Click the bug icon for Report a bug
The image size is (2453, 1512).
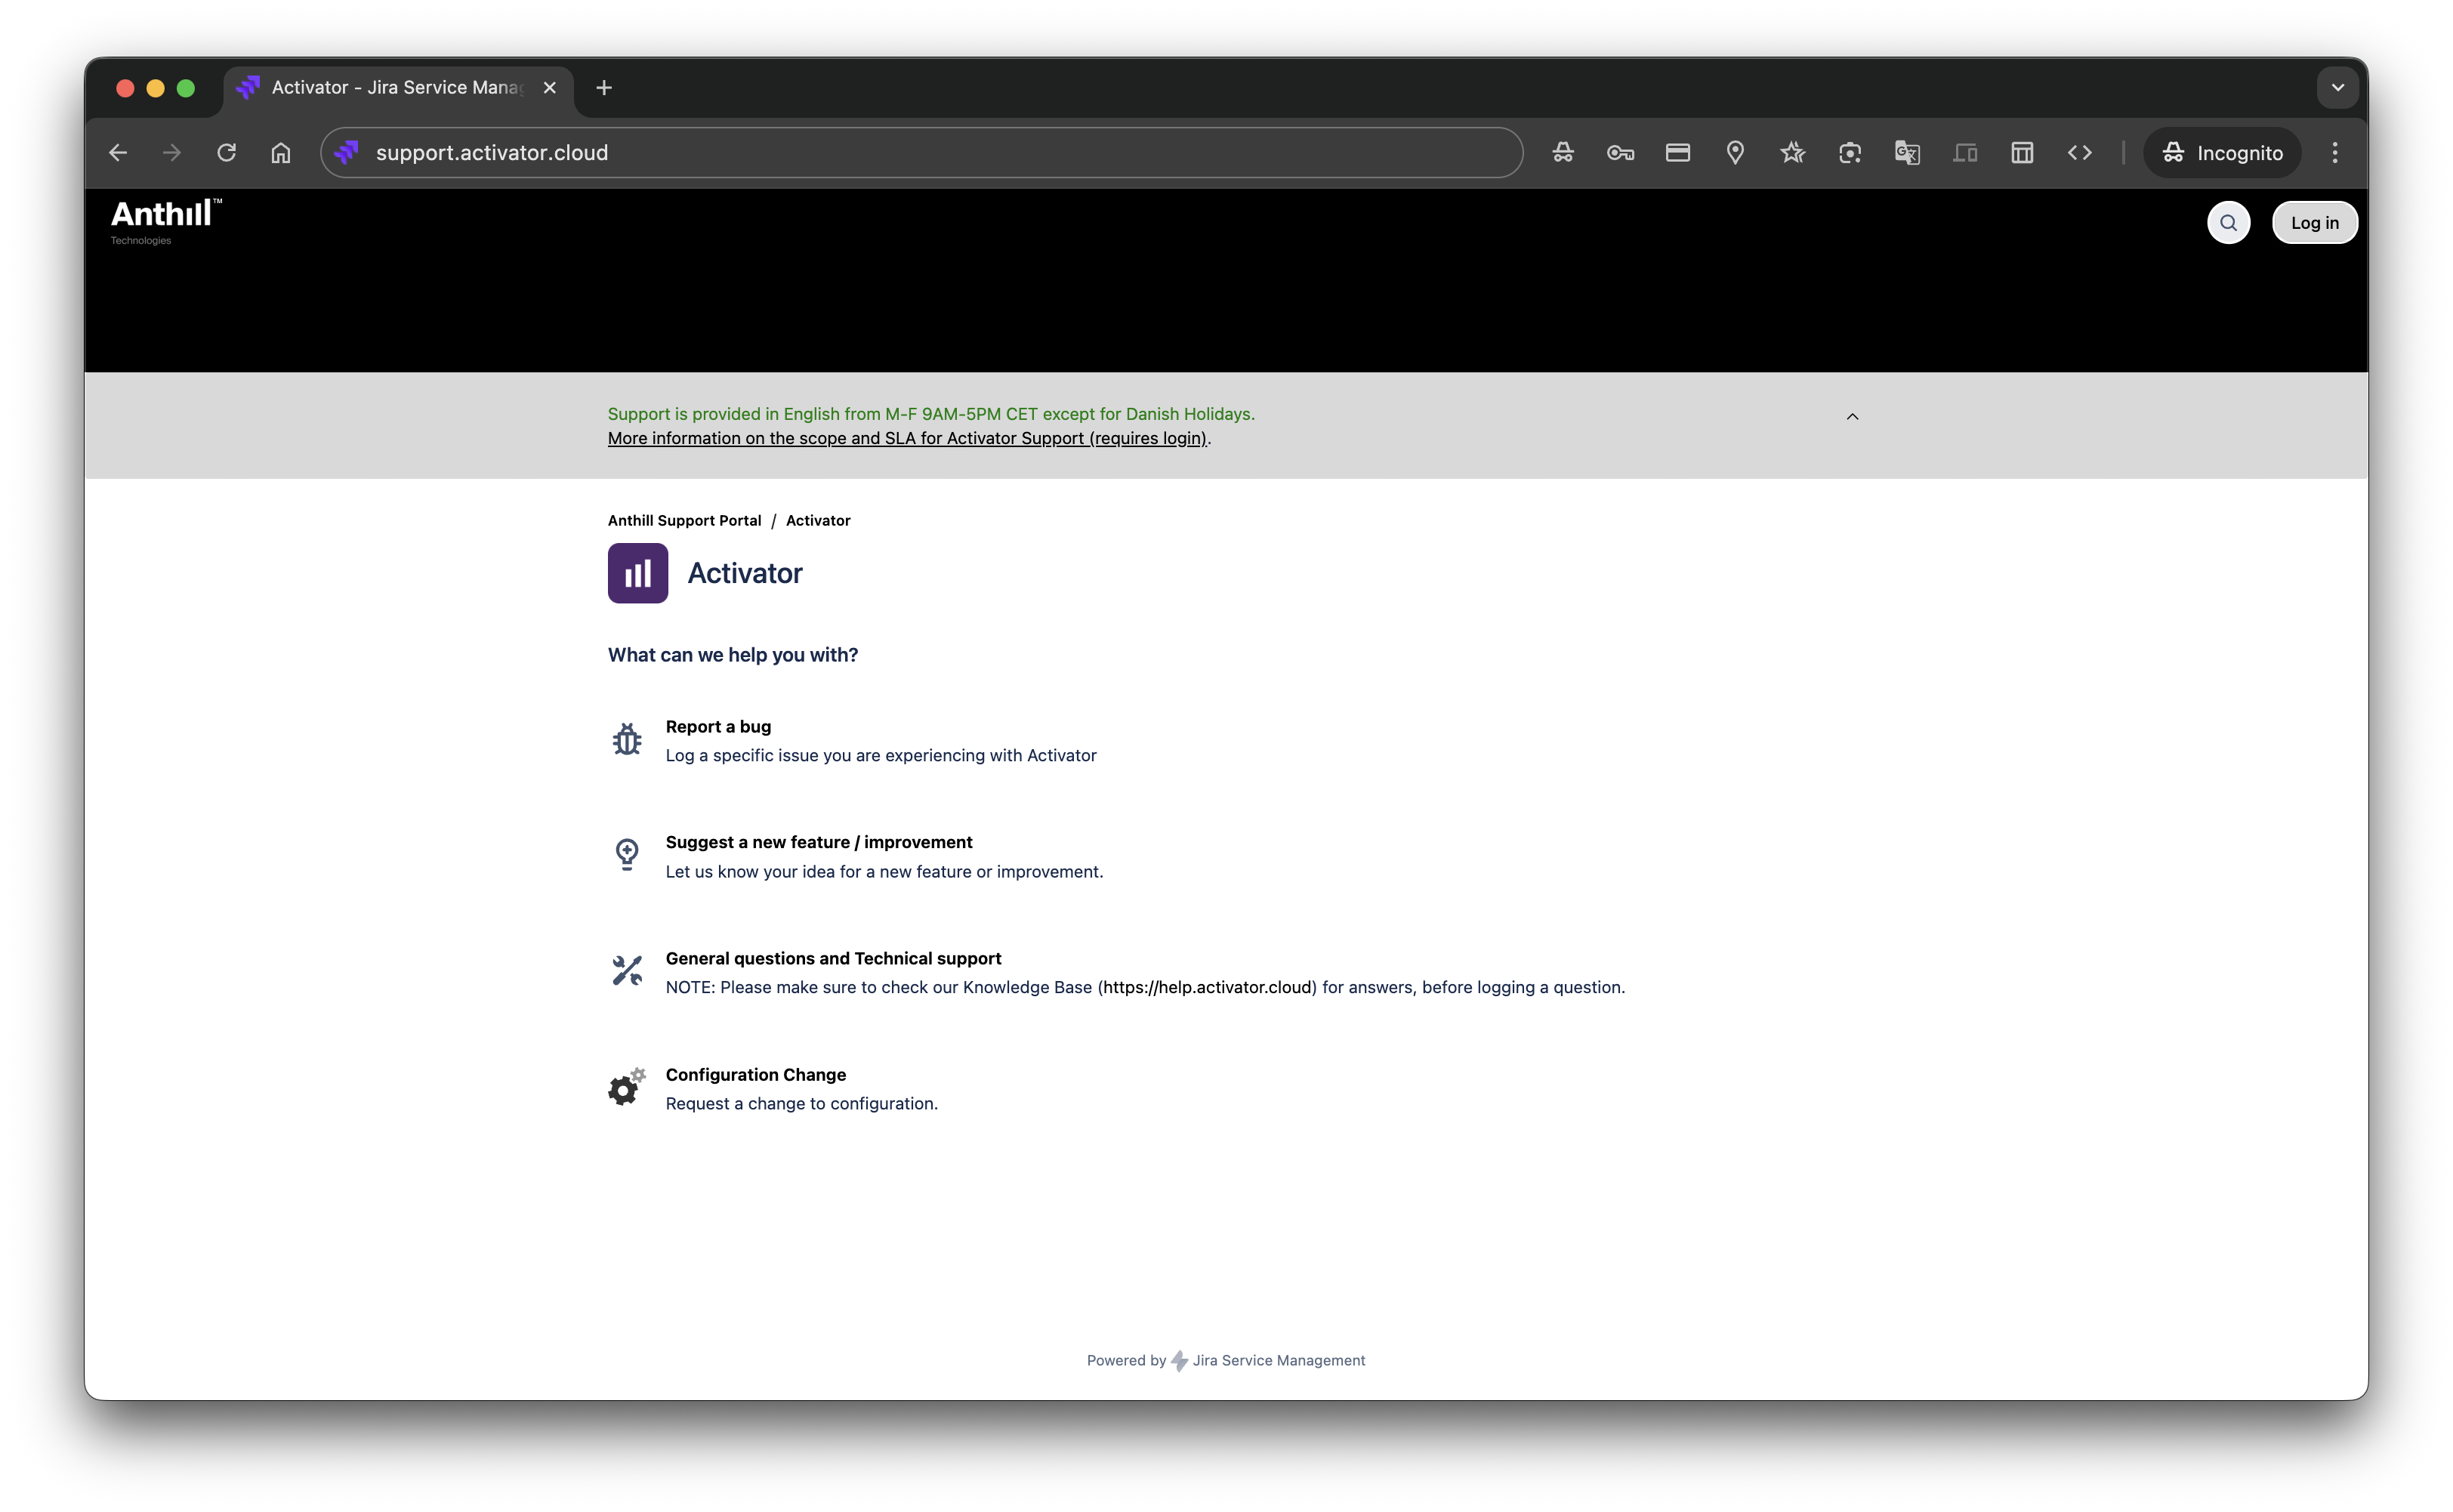[627, 740]
